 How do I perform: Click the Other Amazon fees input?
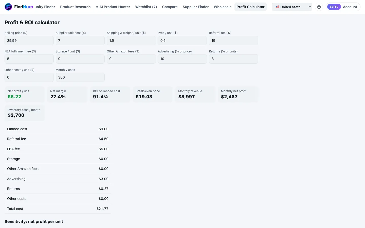point(131,59)
